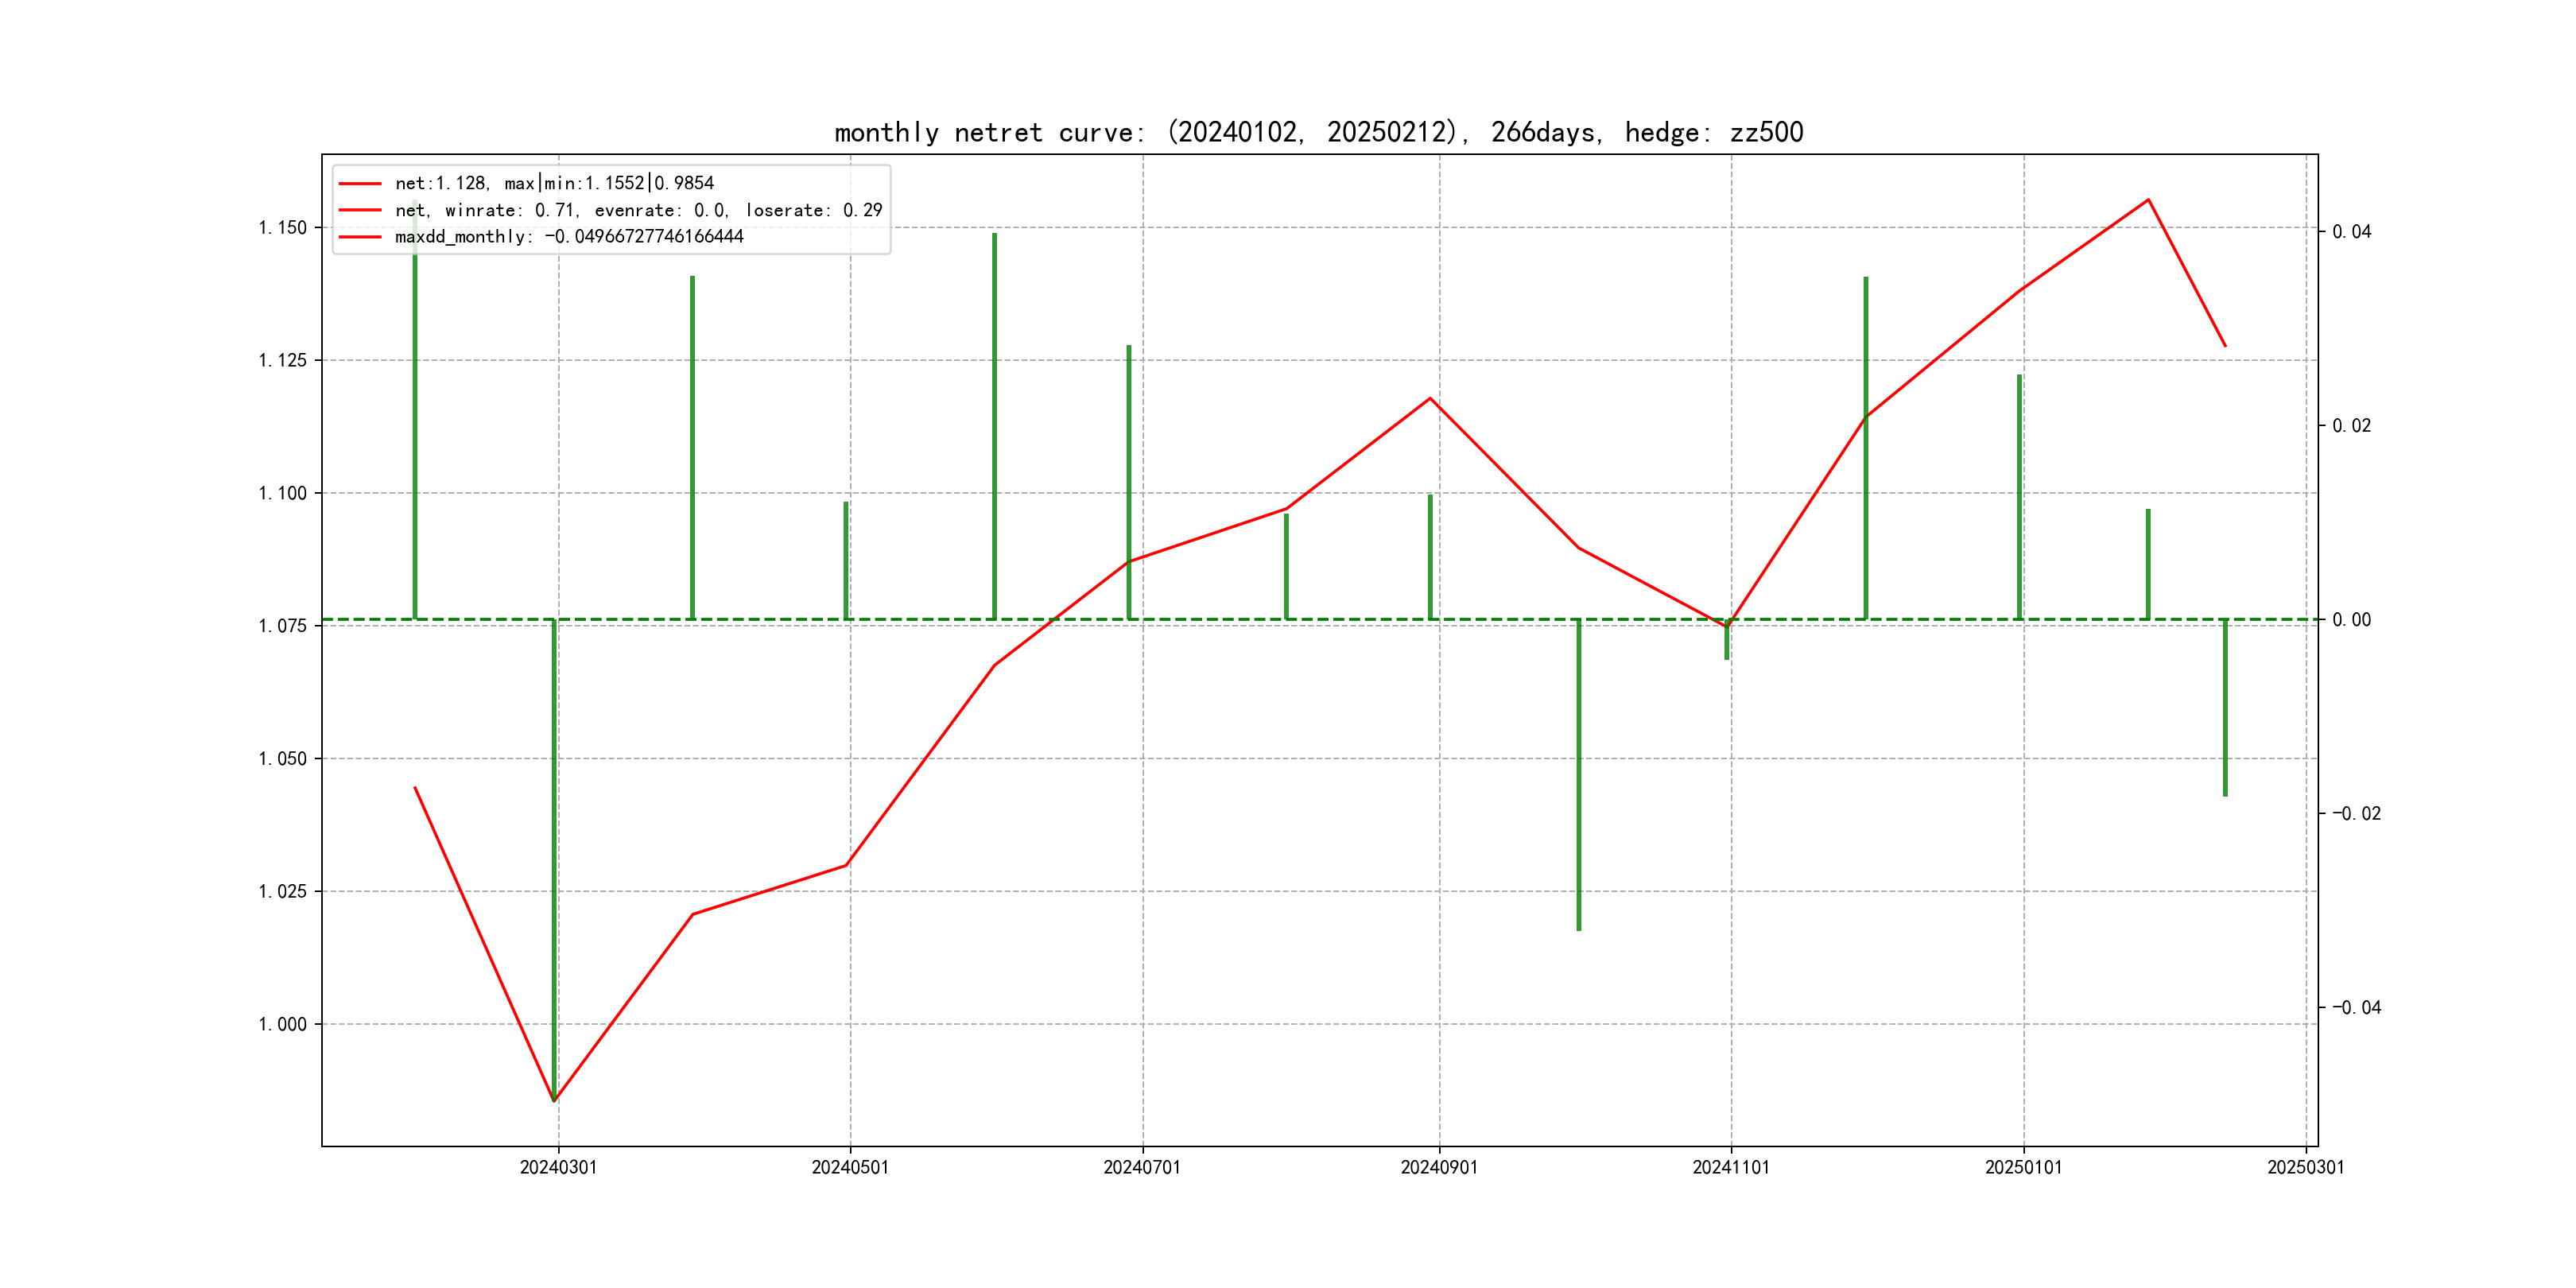
Task: Click the 1.000 left axis tick label
Action: [x=283, y=1024]
